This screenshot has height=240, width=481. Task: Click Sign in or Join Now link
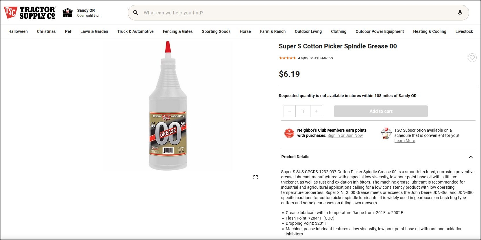click(345, 136)
